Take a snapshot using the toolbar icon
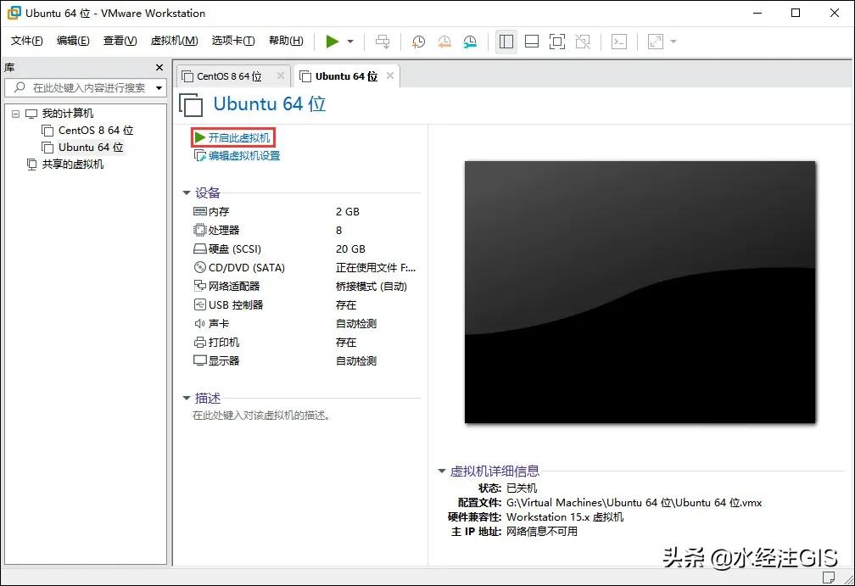This screenshot has height=586, width=855. click(417, 41)
